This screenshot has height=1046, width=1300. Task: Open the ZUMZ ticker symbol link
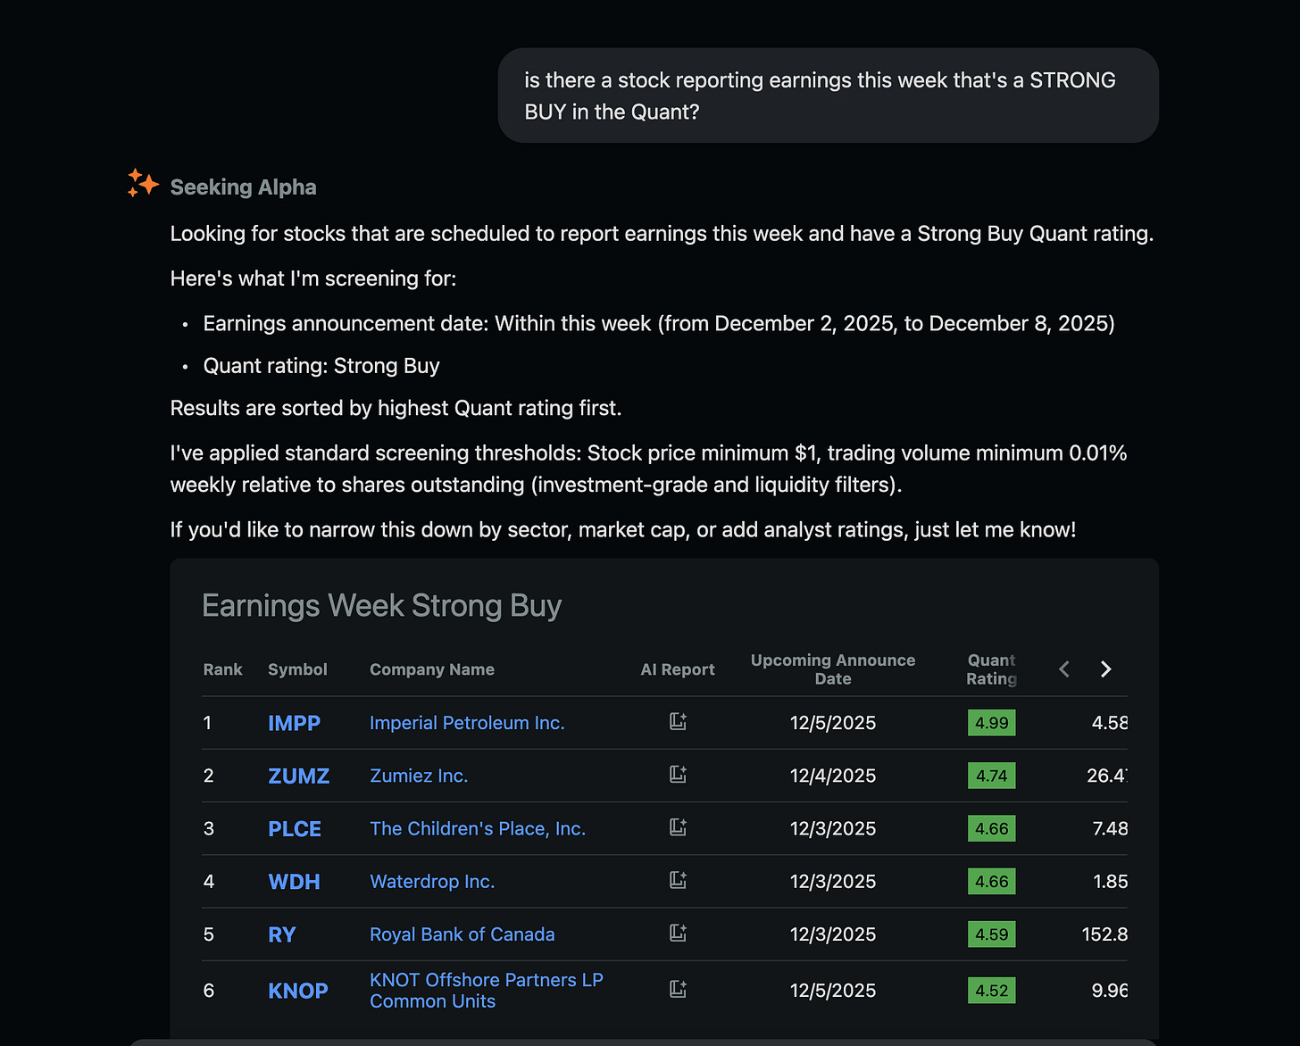(x=298, y=776)
